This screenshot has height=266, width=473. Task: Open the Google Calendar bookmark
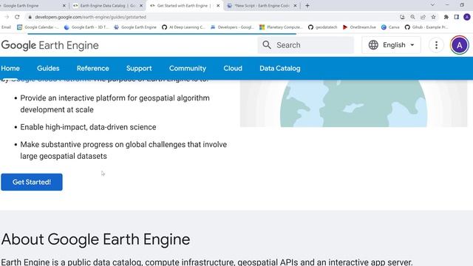38,27
